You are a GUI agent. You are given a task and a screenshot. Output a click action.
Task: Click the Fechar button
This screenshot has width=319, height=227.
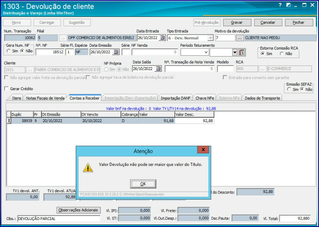299,23
